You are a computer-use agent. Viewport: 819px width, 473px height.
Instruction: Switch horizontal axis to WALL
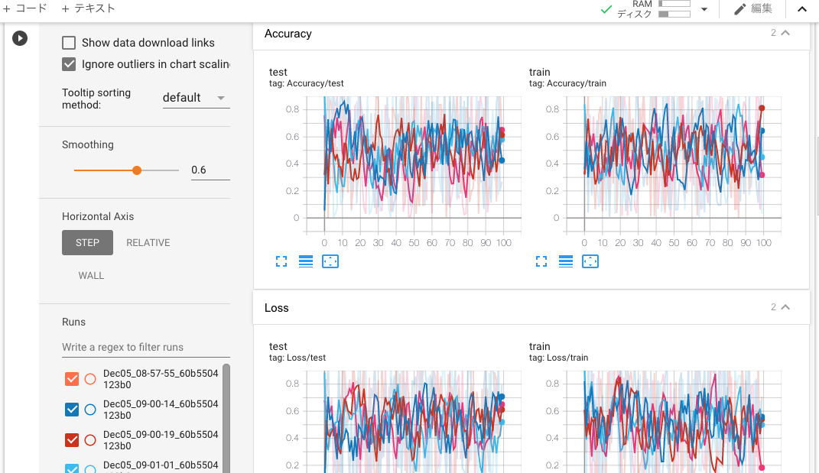(91, 275)
